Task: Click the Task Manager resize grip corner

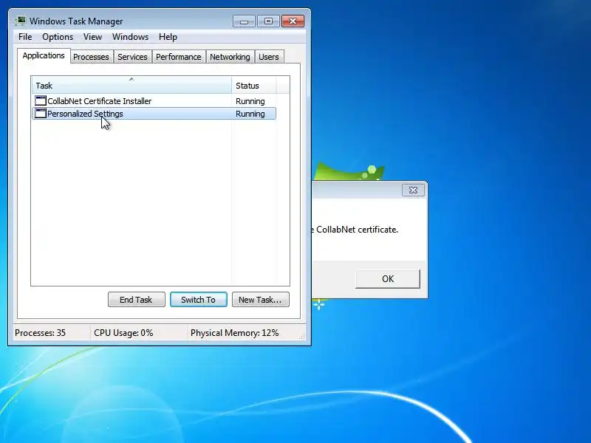Action: (x=302, y=337)
